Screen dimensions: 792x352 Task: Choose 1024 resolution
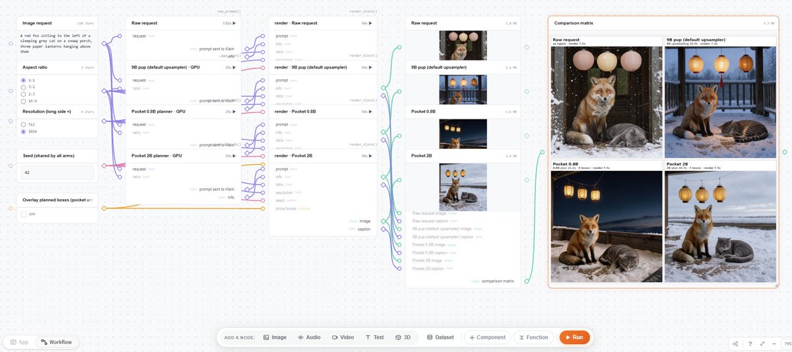click(24, 131)
